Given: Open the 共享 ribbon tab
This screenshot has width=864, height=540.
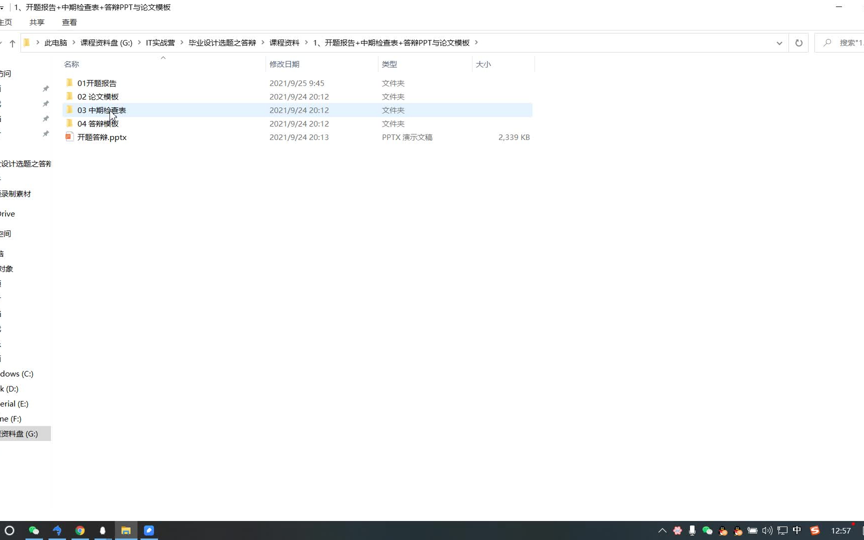Looking at the screenshot, I should click(37, 22).
